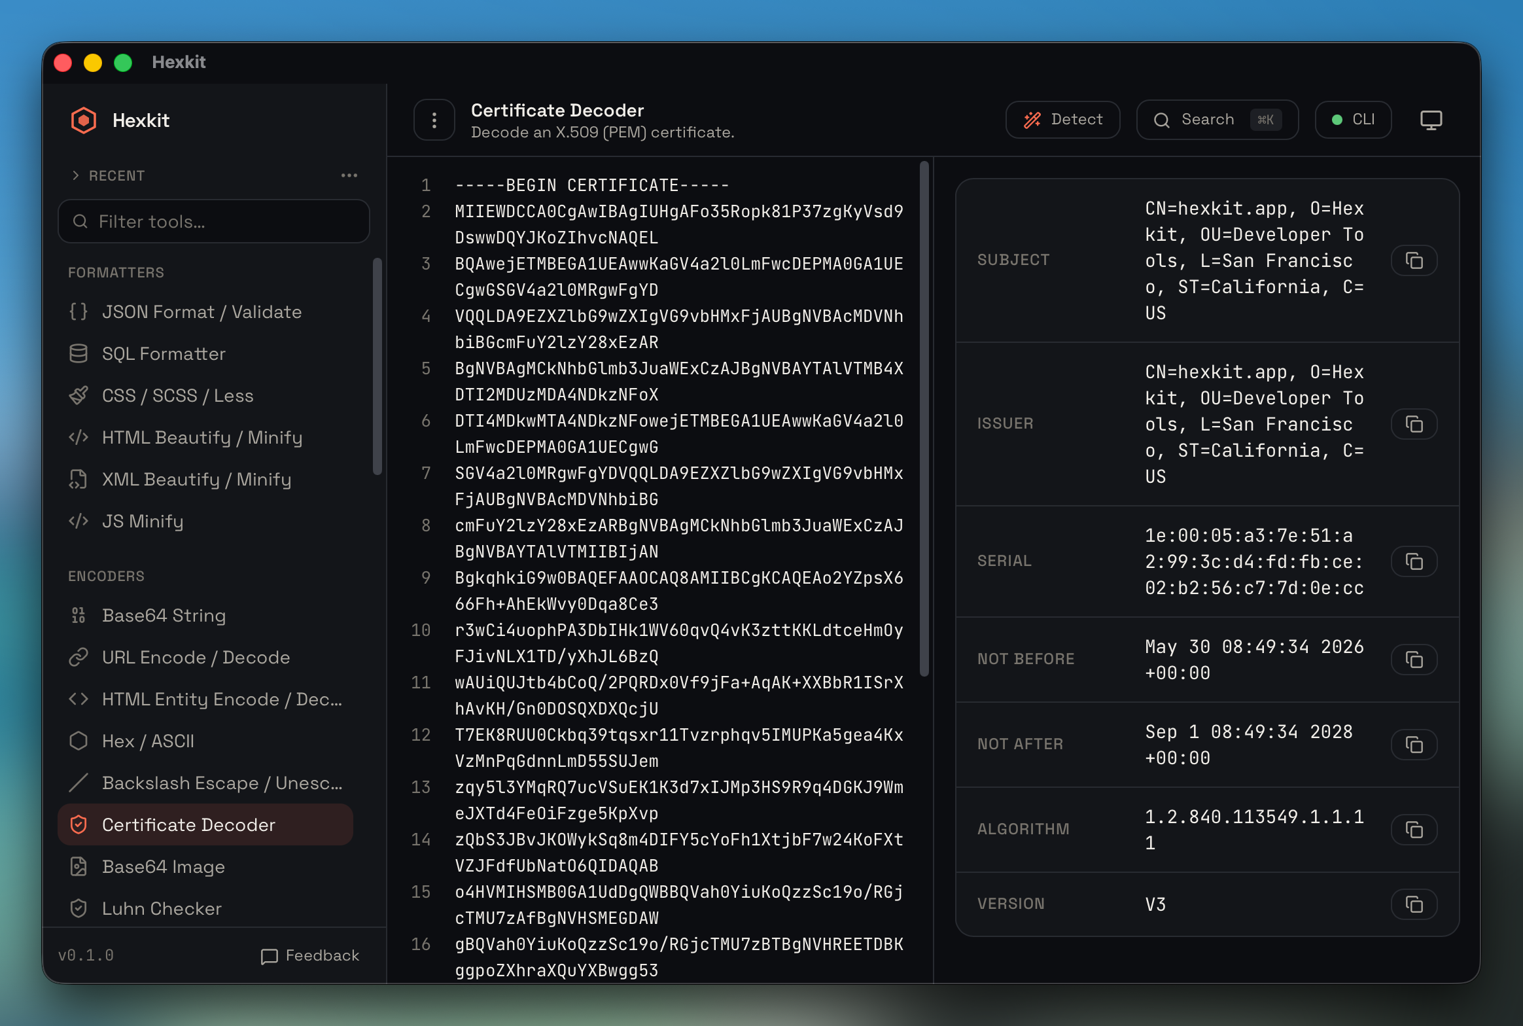Image resolution: width=1523 pixels, height=1026 pixels.
Task: Click the 1.2.840.113549.1.1.11 algorithm value
Action: click(1254, 830)
